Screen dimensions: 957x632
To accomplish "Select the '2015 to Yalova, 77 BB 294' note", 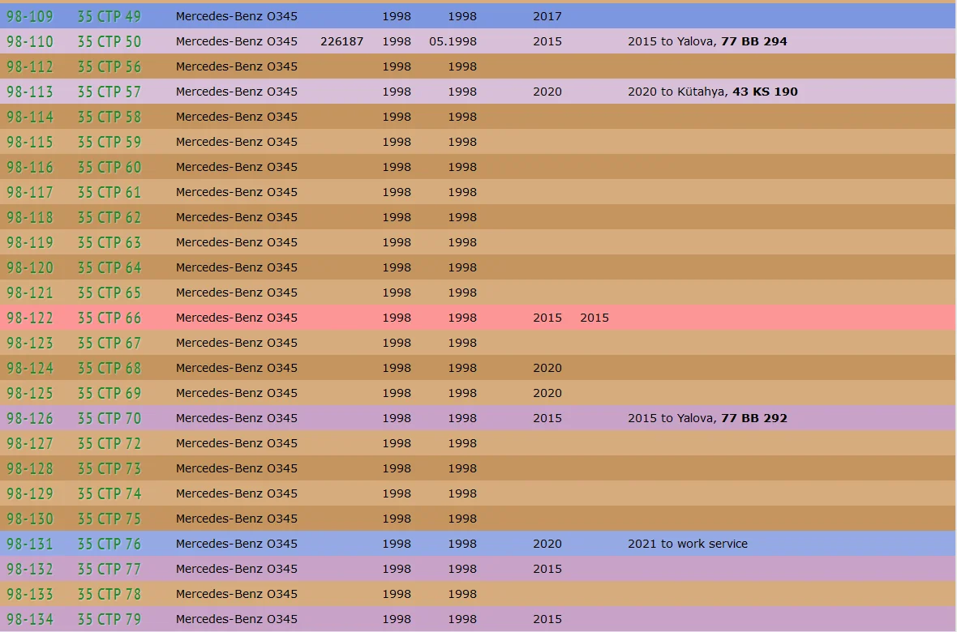I will (x=707, y=41).
